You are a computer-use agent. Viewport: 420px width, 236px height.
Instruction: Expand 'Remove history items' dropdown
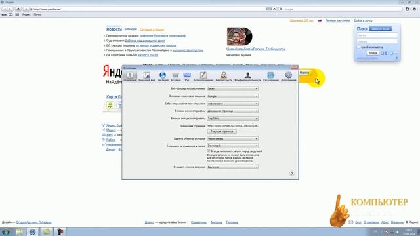pyautogui.click(x=232, y=138)
